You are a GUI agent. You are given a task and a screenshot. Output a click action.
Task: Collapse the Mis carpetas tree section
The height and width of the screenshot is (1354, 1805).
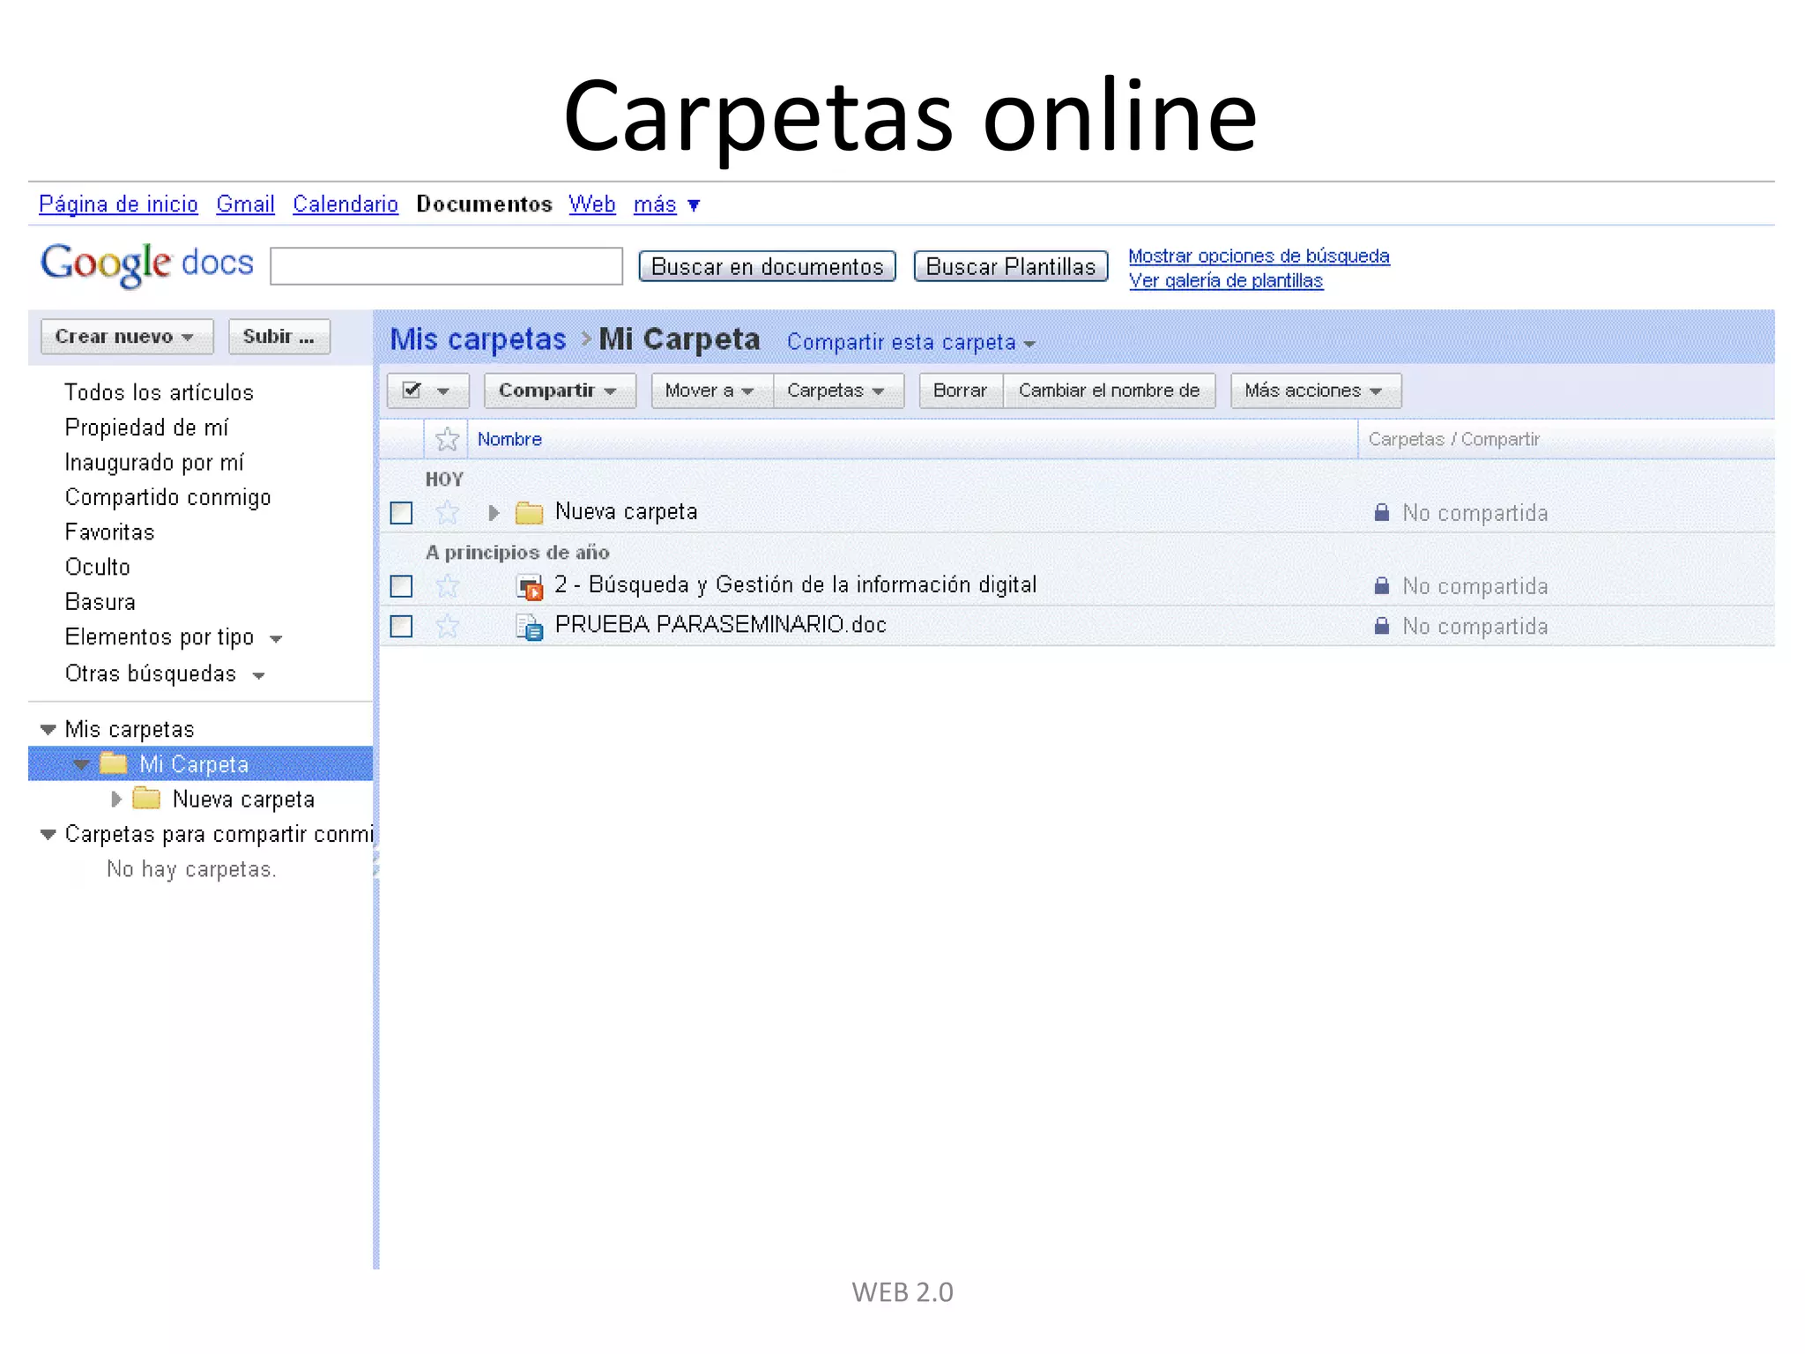pos(48,729)
